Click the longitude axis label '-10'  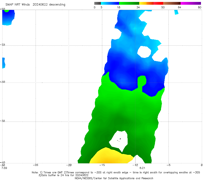pos(135,165)
